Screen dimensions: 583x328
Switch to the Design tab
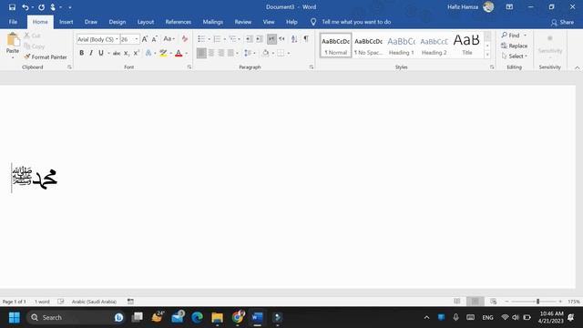coord(118,22)
